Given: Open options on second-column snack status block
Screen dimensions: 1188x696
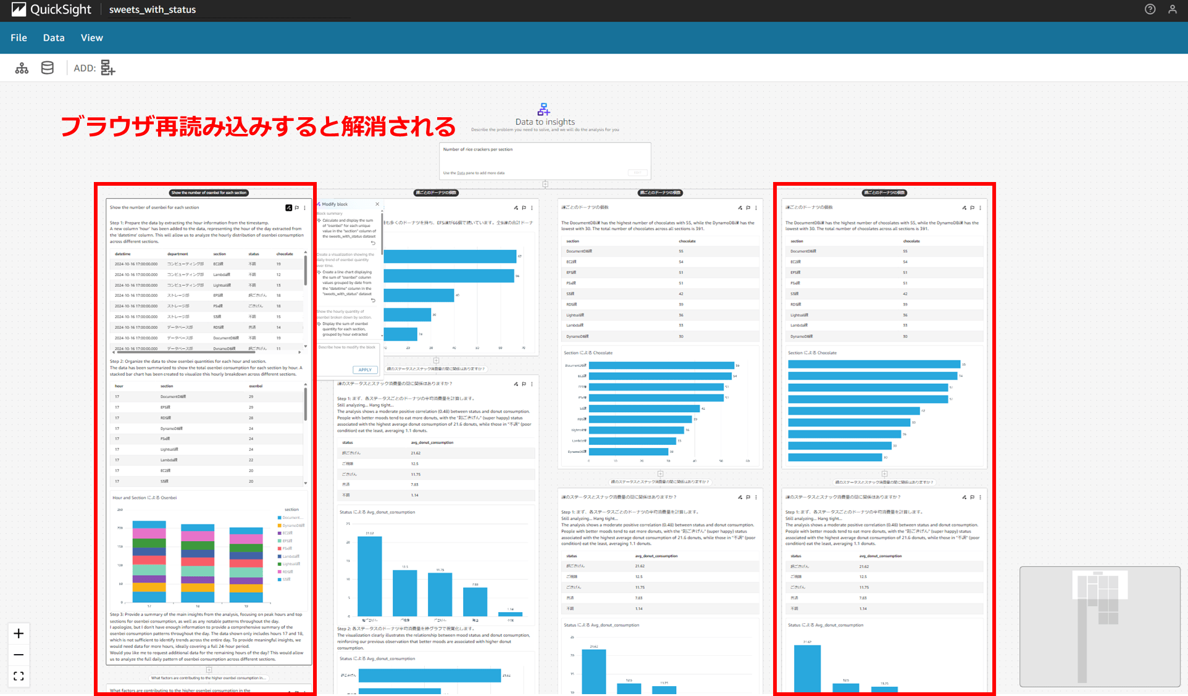Looking at the screenshot, I should click(532, 384).
